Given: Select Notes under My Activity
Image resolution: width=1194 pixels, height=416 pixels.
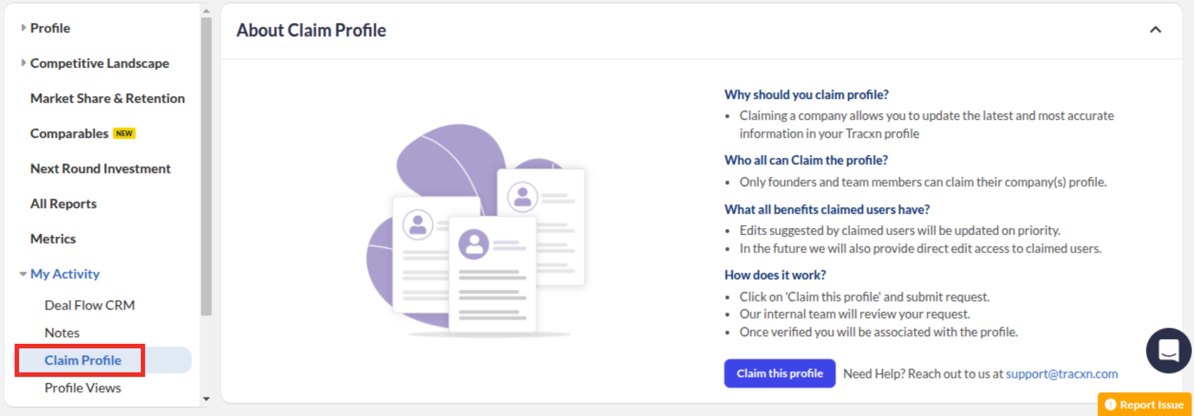Looking at the screenshot, I should click(61, 333).
